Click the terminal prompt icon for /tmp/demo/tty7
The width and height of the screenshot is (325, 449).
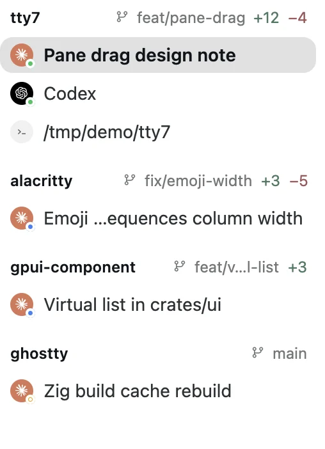pyautogui.click(x=22, y=132)
